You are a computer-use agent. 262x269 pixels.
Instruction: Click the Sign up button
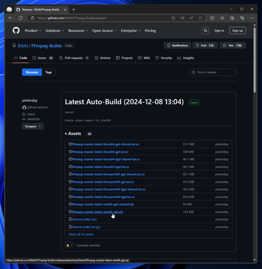click(x=238, y=31)
